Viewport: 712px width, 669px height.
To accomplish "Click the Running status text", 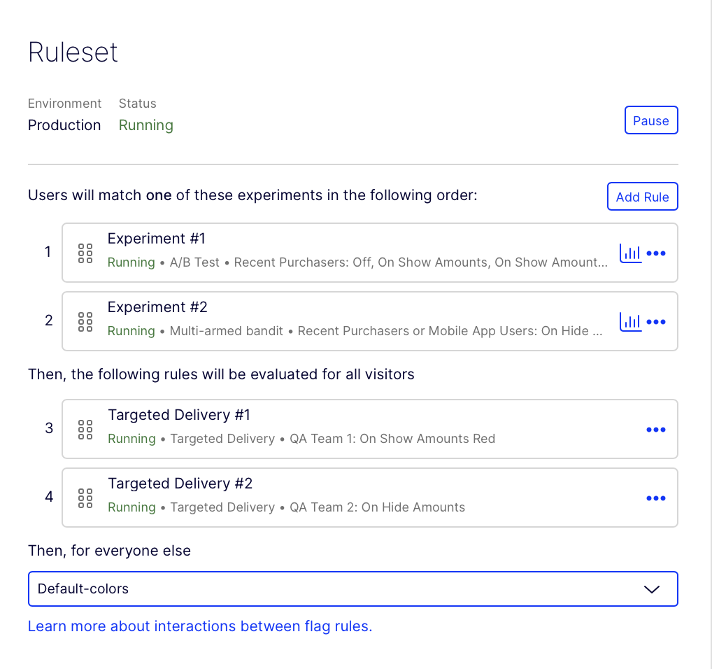I will tap(145, 125).
